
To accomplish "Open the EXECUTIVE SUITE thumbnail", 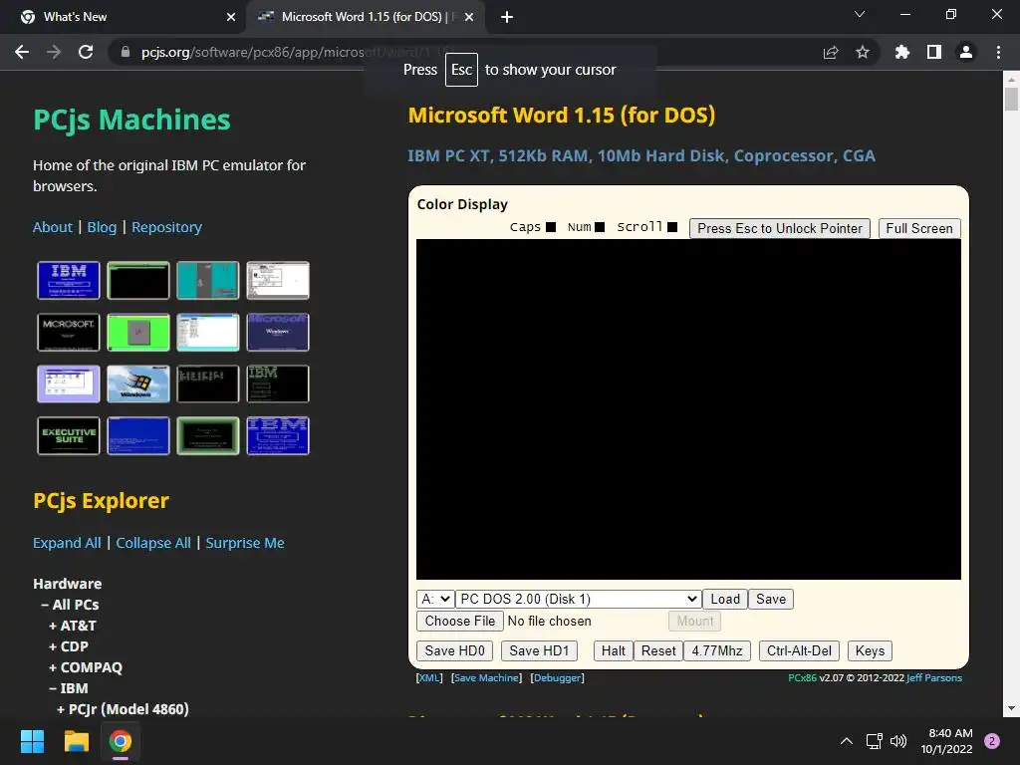I will click(x=69, y=436).
